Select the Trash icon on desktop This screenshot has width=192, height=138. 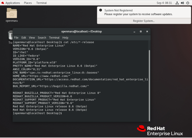[10, 35]
